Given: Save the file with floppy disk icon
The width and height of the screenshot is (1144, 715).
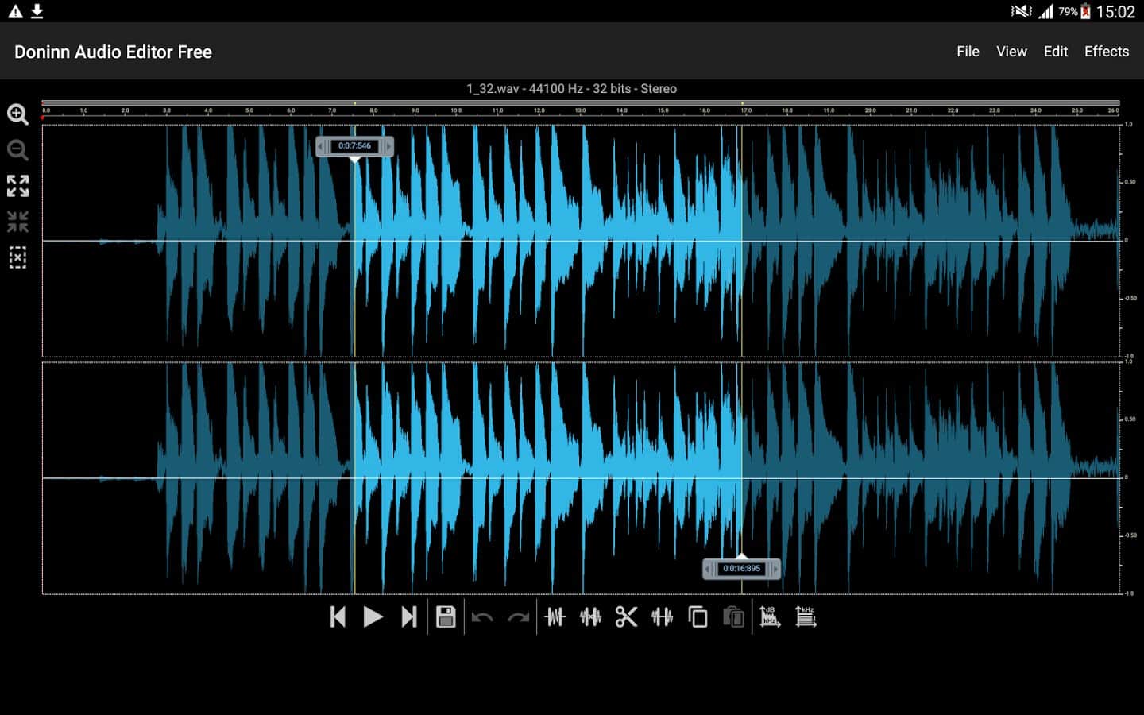Looking at the screenshot, I should coord(446,617).
